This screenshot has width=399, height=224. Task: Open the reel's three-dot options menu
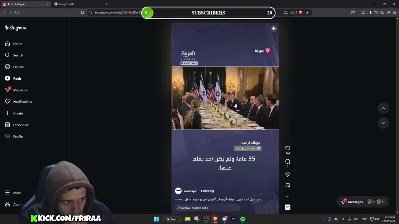point(287,196)
